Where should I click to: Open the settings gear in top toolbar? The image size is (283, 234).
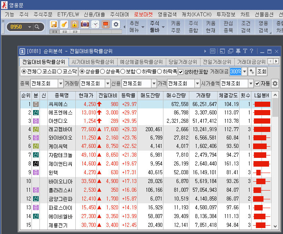[x=116, y=24]
